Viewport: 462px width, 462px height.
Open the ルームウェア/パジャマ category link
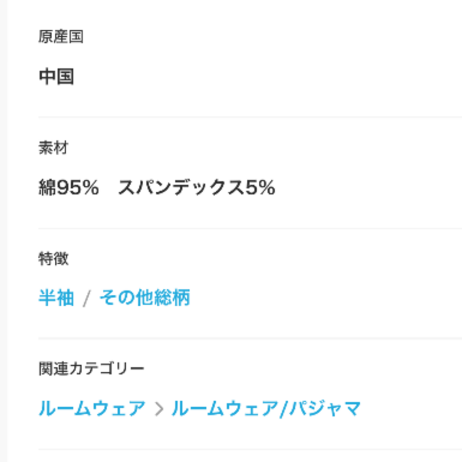(x=266, y=409)
